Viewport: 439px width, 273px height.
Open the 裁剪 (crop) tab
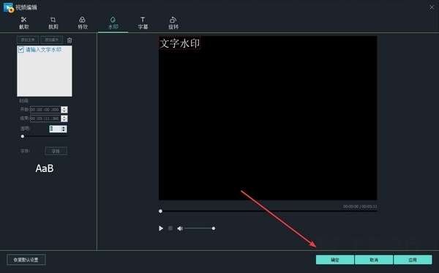point(53,23)
